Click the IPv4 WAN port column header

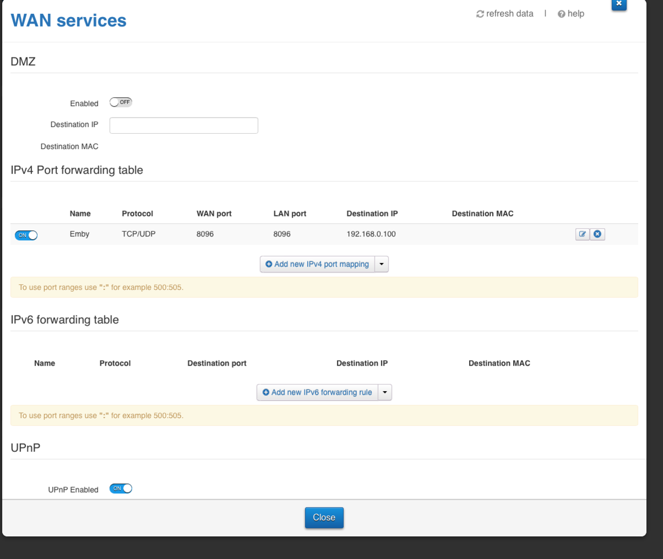(214, 214)
